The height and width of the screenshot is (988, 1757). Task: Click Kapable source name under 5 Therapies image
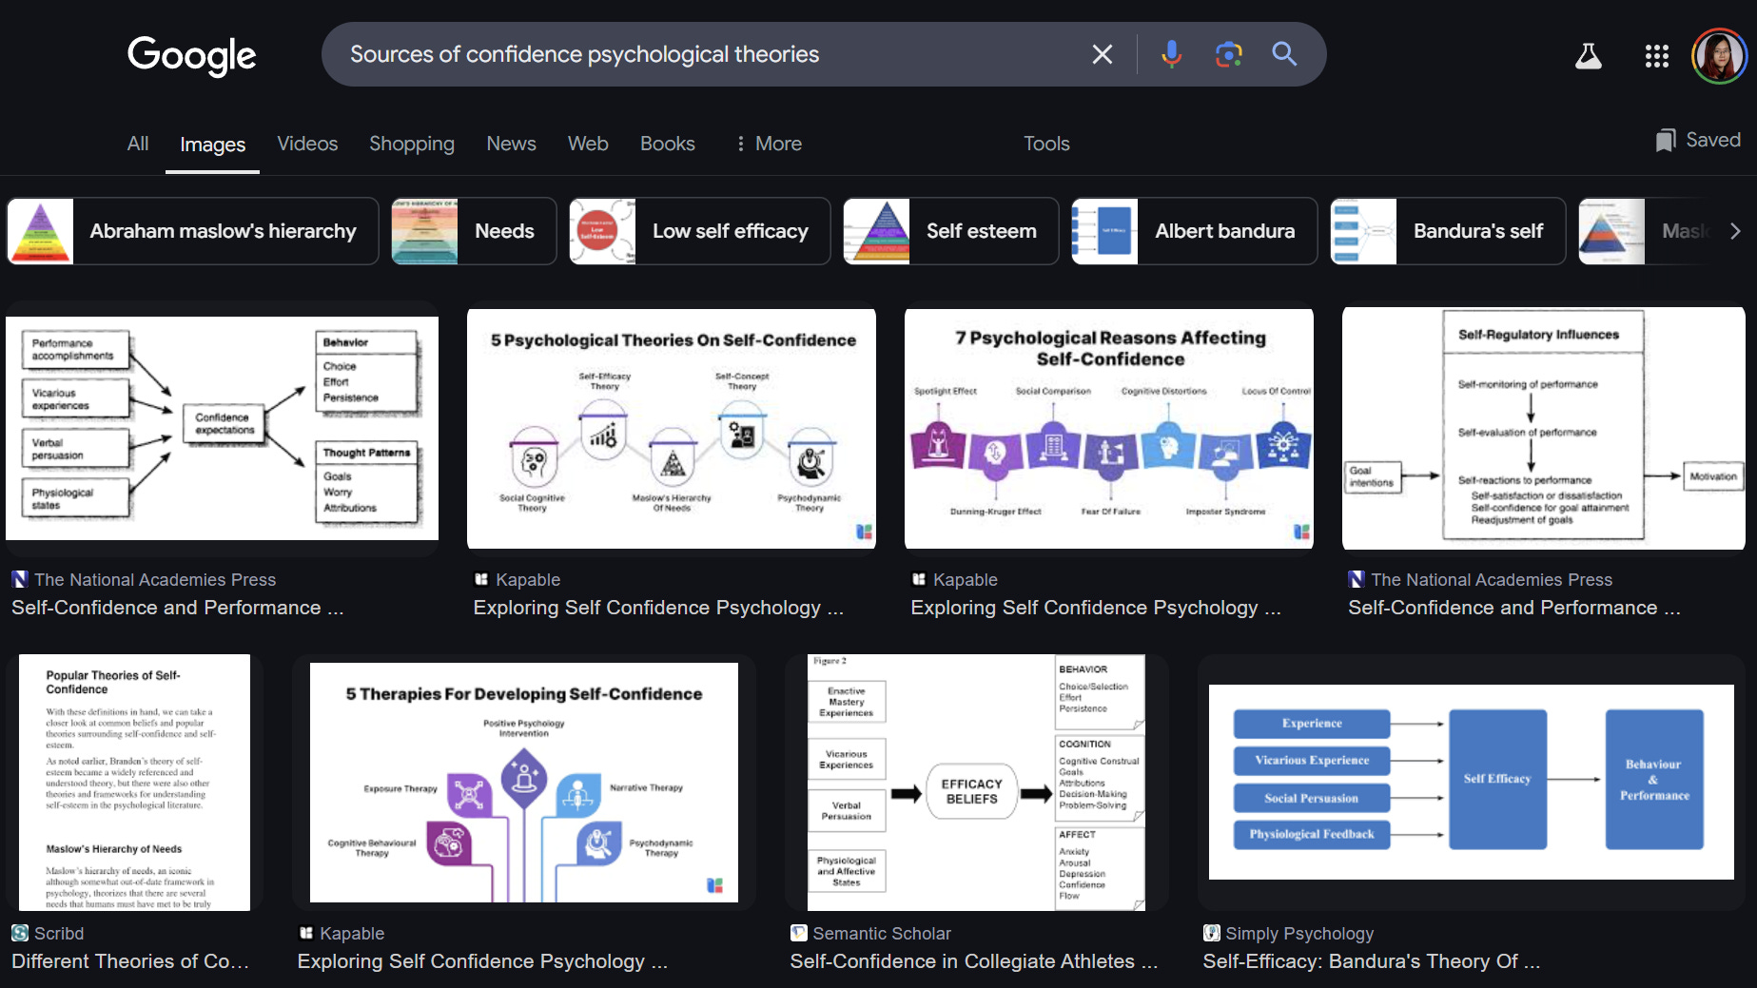tap(352, 934)
